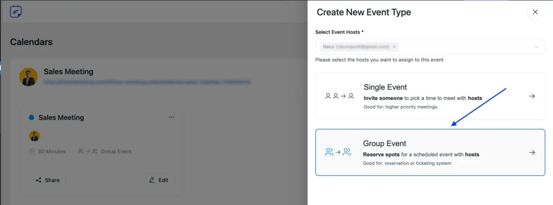Click the group icon beside the Group Event label
This screenshot has height=205, width=553.
pos(88,152)
